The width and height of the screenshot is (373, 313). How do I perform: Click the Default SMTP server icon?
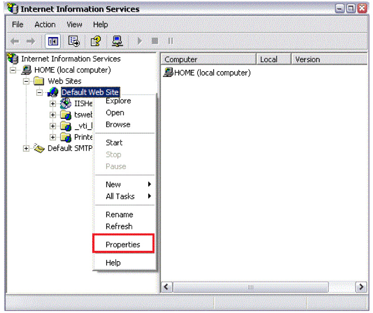(x=40, y=148)
